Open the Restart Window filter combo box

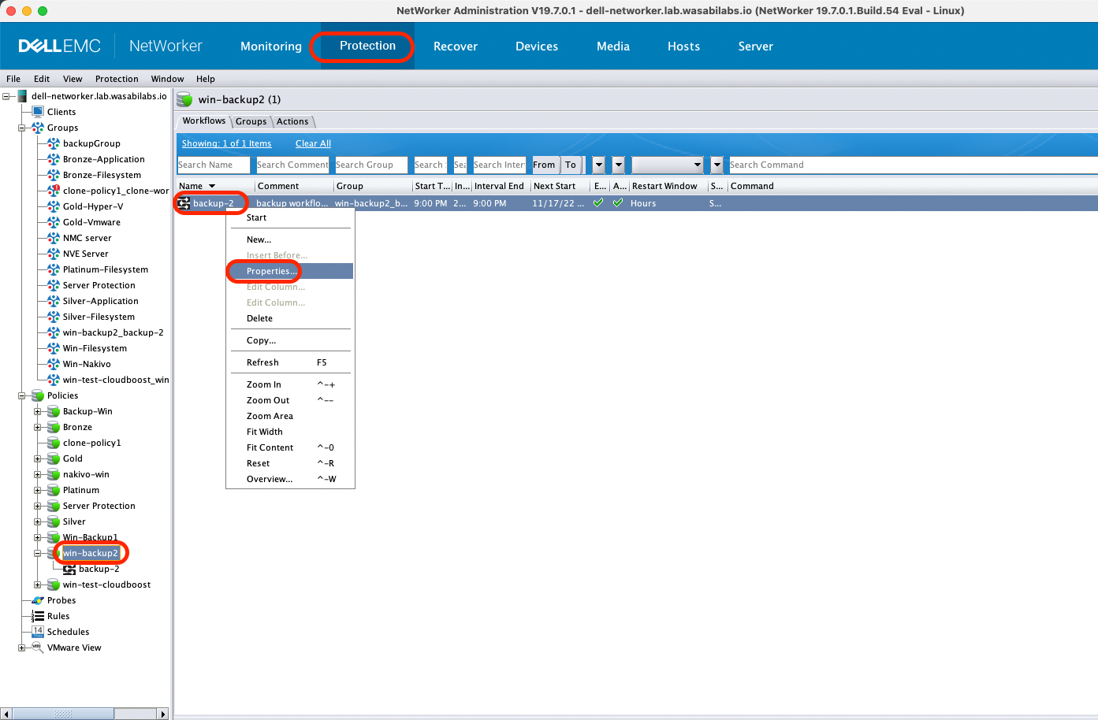tap(668, 165)
